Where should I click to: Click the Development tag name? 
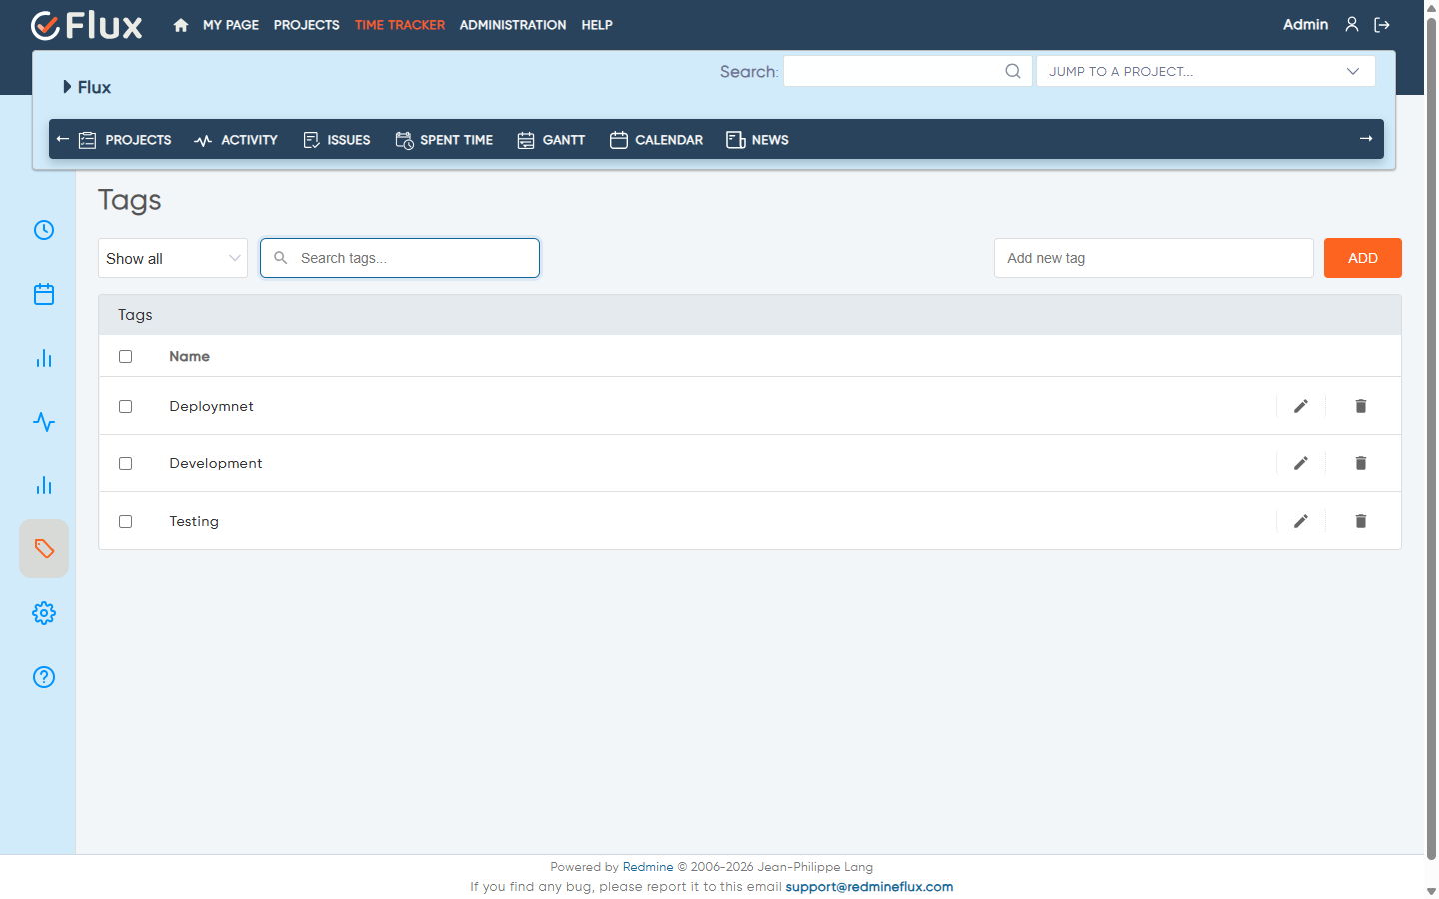(216, 463)
